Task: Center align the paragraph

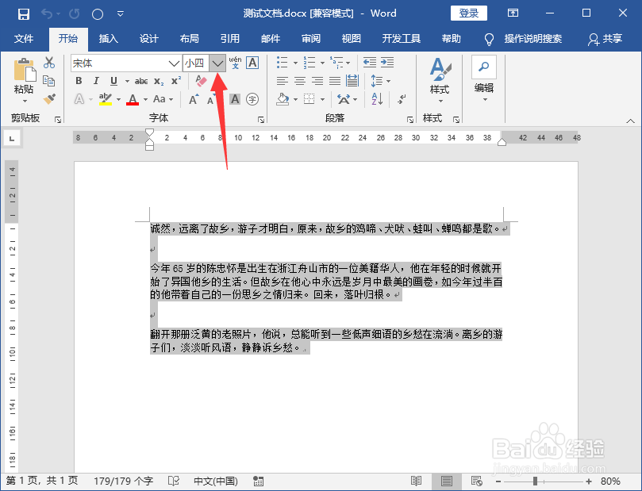Action: point(299,81)
